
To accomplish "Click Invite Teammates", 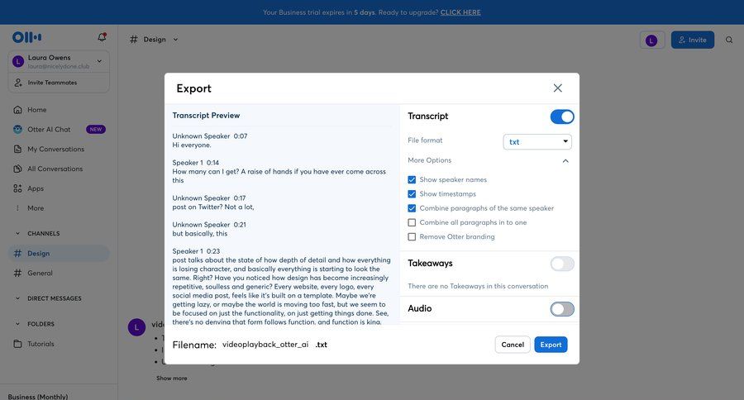I will tap(52, 83).
